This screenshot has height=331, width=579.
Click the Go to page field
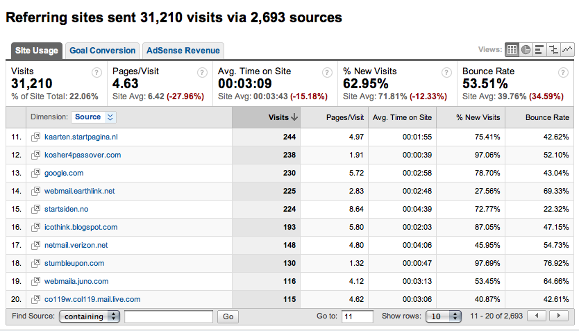[358, 316]
